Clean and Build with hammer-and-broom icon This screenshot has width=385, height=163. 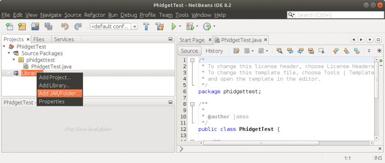[x=159, y=26]
